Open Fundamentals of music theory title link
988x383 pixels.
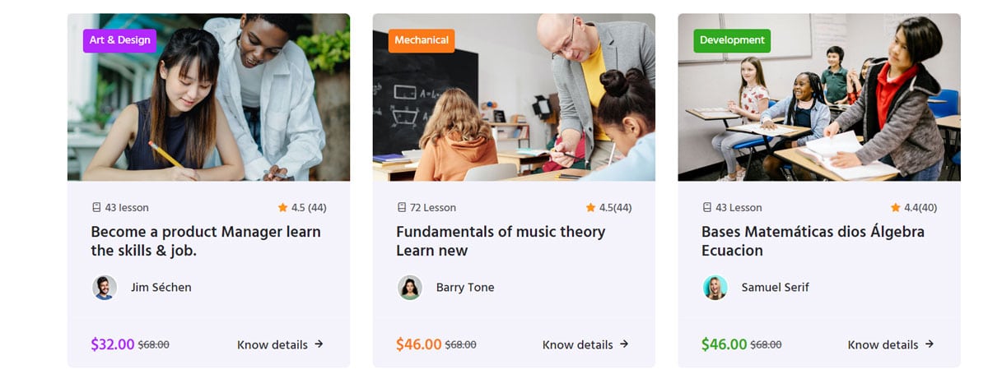coord(501,241)
